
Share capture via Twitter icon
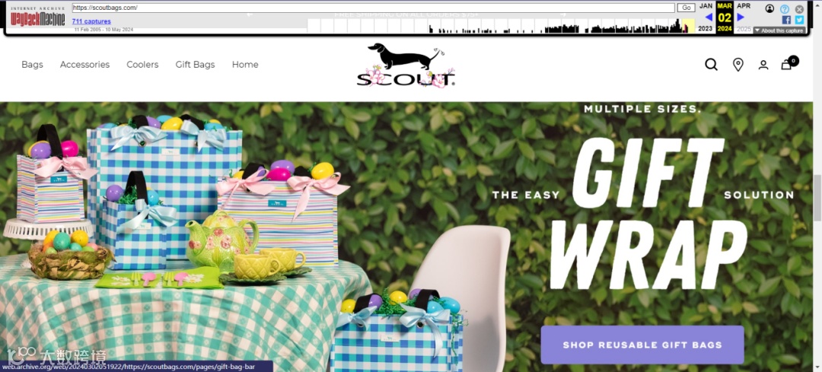[x=799, y=19]
